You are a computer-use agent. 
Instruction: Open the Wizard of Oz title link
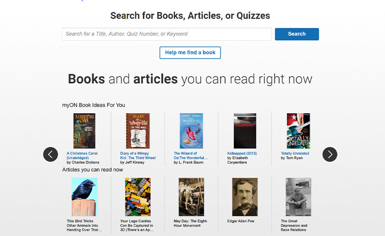(190, 156)
